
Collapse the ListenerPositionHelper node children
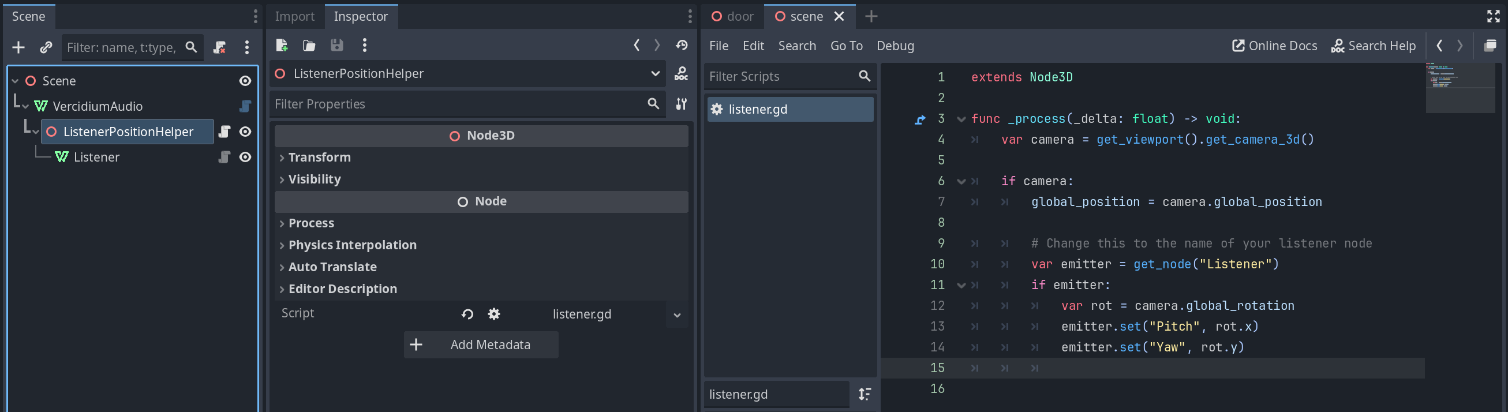click(x=36, y=132)
